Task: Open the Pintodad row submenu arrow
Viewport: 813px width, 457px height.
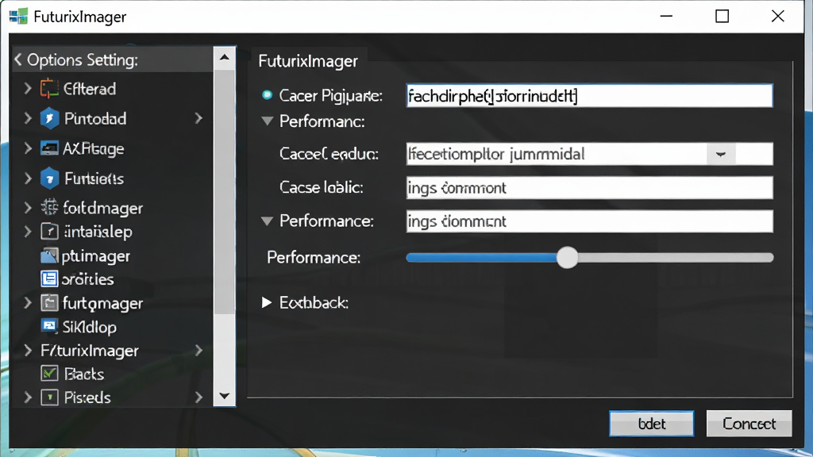Action: [198, 119]
